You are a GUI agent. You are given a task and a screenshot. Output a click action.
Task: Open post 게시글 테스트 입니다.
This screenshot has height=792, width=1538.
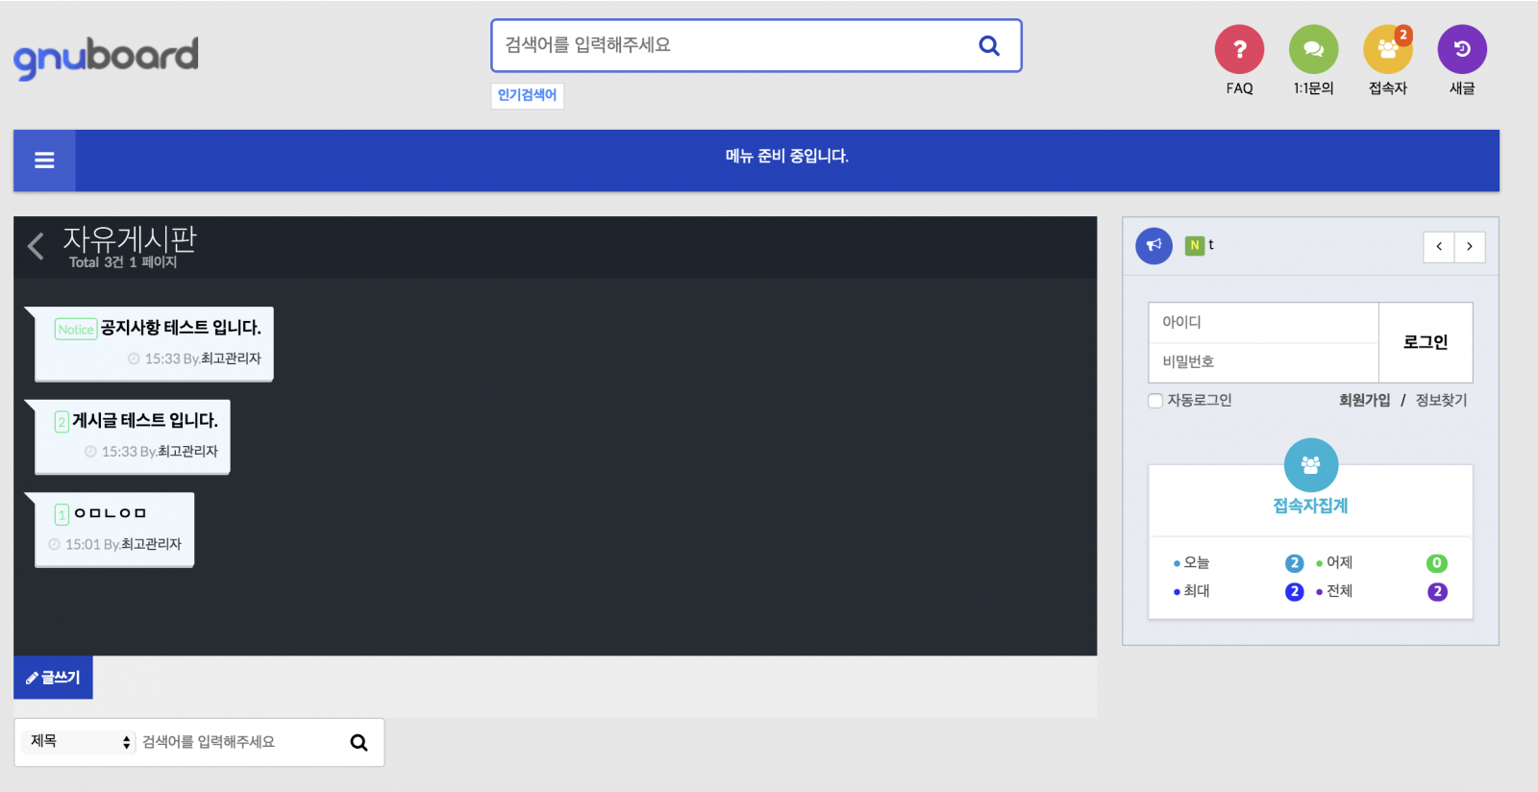[x=145, y=420]
